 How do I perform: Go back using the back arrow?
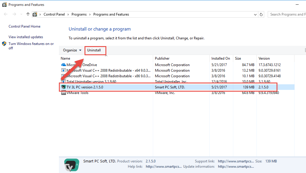[6, 14]
